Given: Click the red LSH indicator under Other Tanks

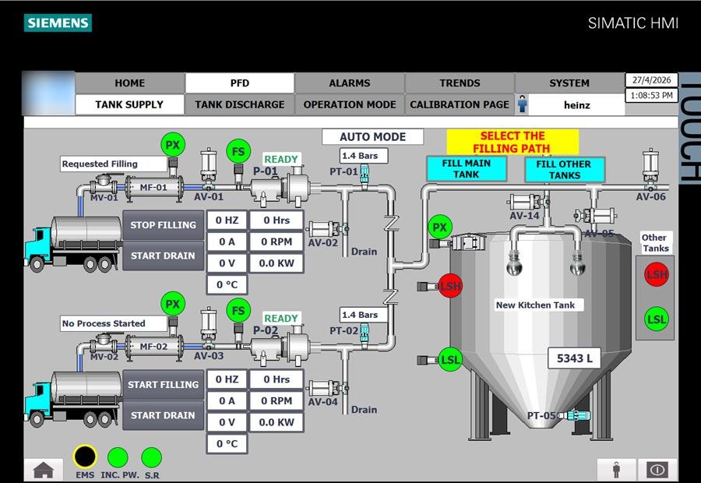Looking at the screenshot, I should [x=657, y=274].
